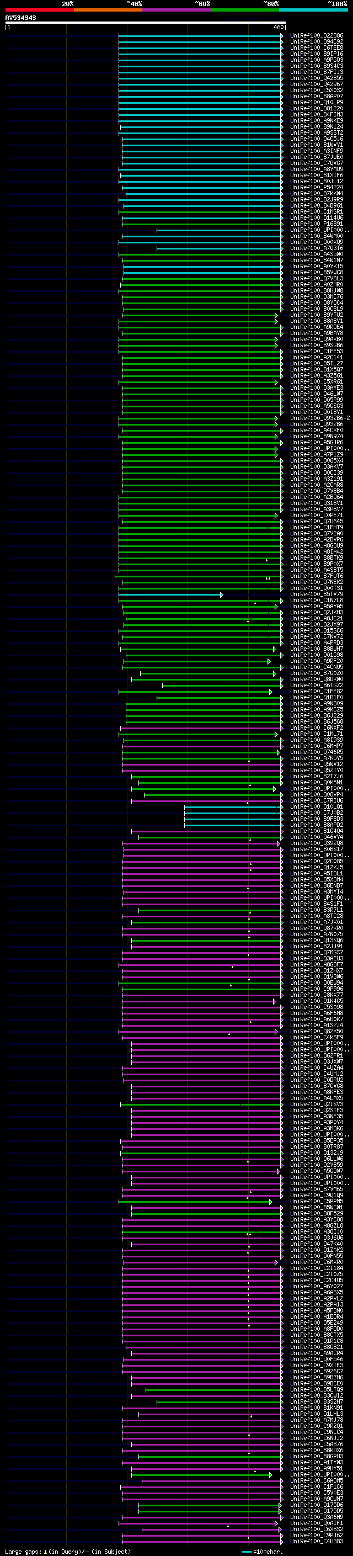Select label UniRef100_B9YTU2
The width and height of the screenshot is (353, 1556).
[x=316, y=315]
